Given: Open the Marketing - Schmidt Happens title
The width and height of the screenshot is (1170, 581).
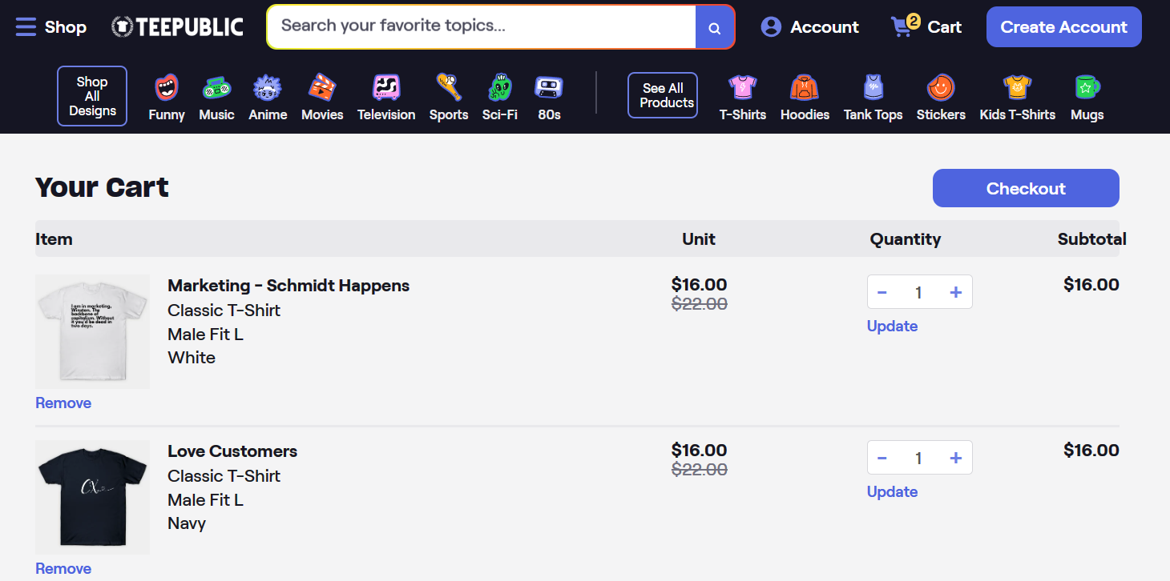Looking at the screenshot, I should (288, 286).
